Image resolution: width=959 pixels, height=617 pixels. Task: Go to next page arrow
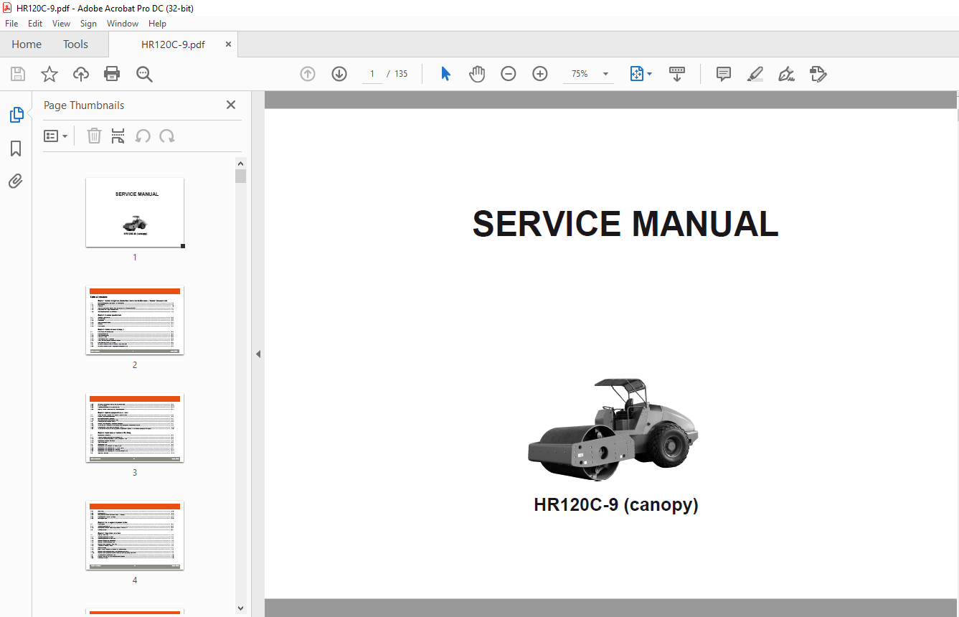[339, 74]
